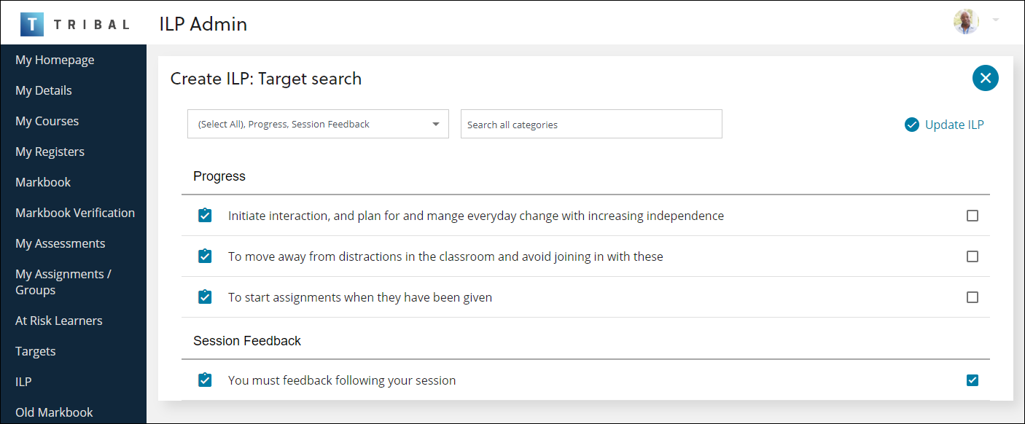Image resolution: width=1025 pixels, height=424 pixels.
Task: Uncheck the session feedback target checkbox
Action: 973,380
